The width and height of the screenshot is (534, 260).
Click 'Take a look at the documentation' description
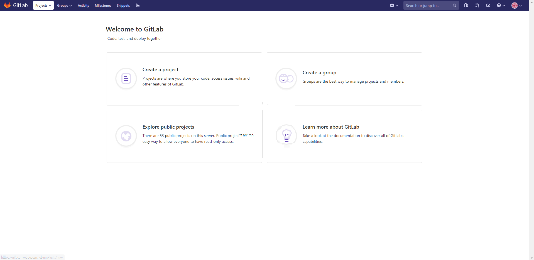tap(353, 139)
